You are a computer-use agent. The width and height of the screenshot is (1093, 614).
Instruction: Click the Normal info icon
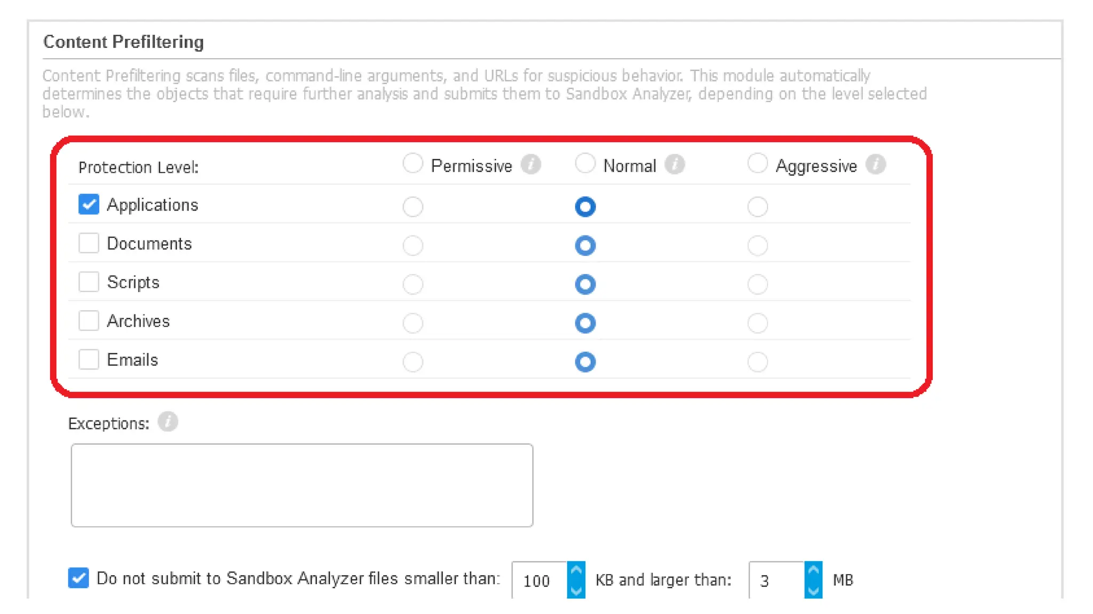pos(675,165)
